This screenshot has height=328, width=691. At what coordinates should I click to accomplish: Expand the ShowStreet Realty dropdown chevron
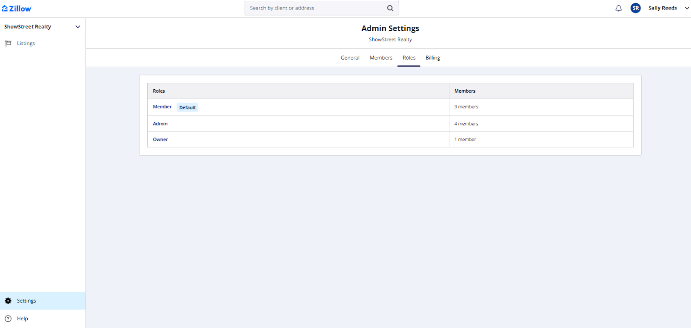pyautogui.click(x=78, y=27)
